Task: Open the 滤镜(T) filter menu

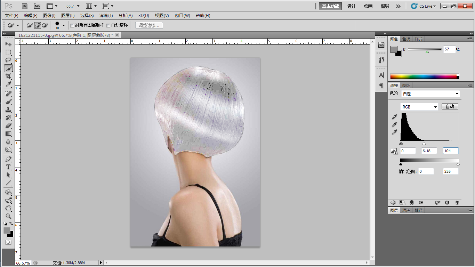Action: [106, 16]
